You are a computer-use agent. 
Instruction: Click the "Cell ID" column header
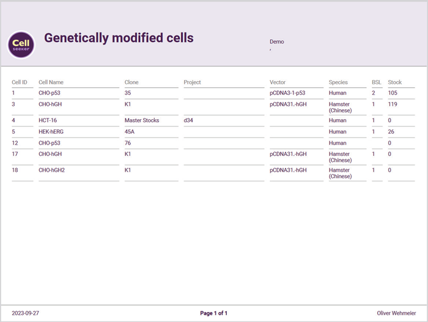(x=20, y=82)
